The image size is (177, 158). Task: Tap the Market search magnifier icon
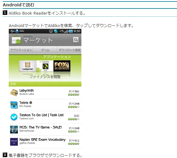(76, 40)
